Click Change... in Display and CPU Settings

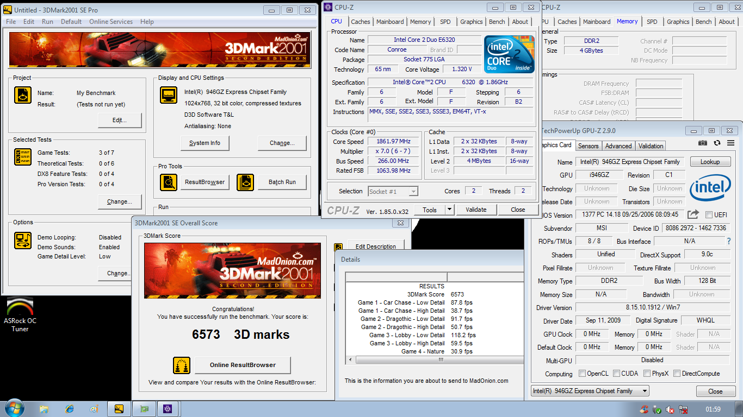[x=282, y=143]
